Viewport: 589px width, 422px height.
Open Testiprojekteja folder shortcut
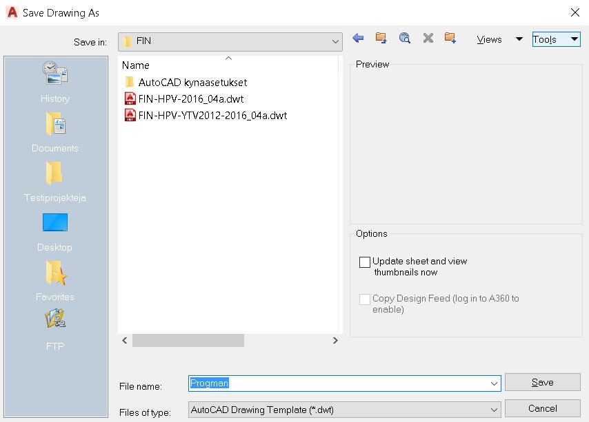(55, 182)
